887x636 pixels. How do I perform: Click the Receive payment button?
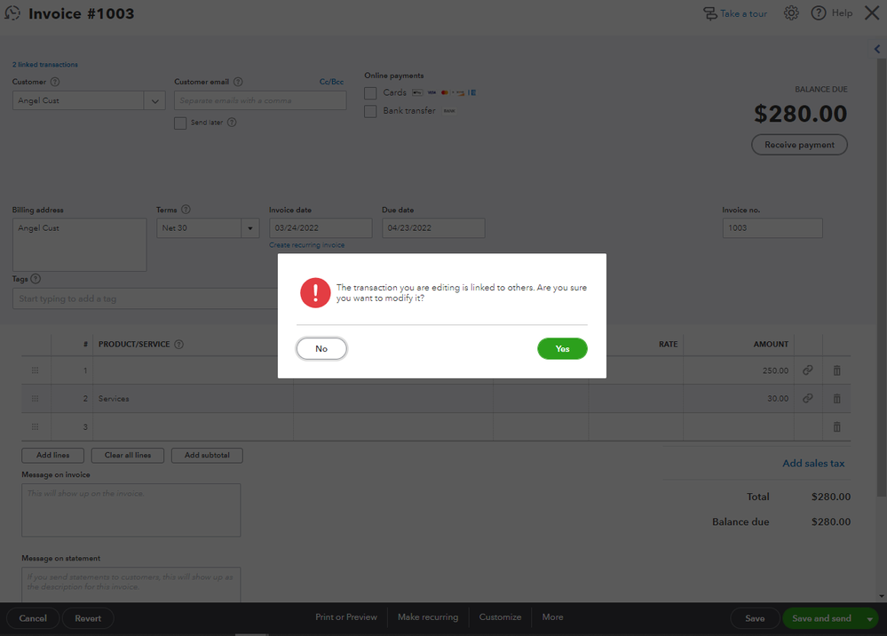tap(799, 144)
